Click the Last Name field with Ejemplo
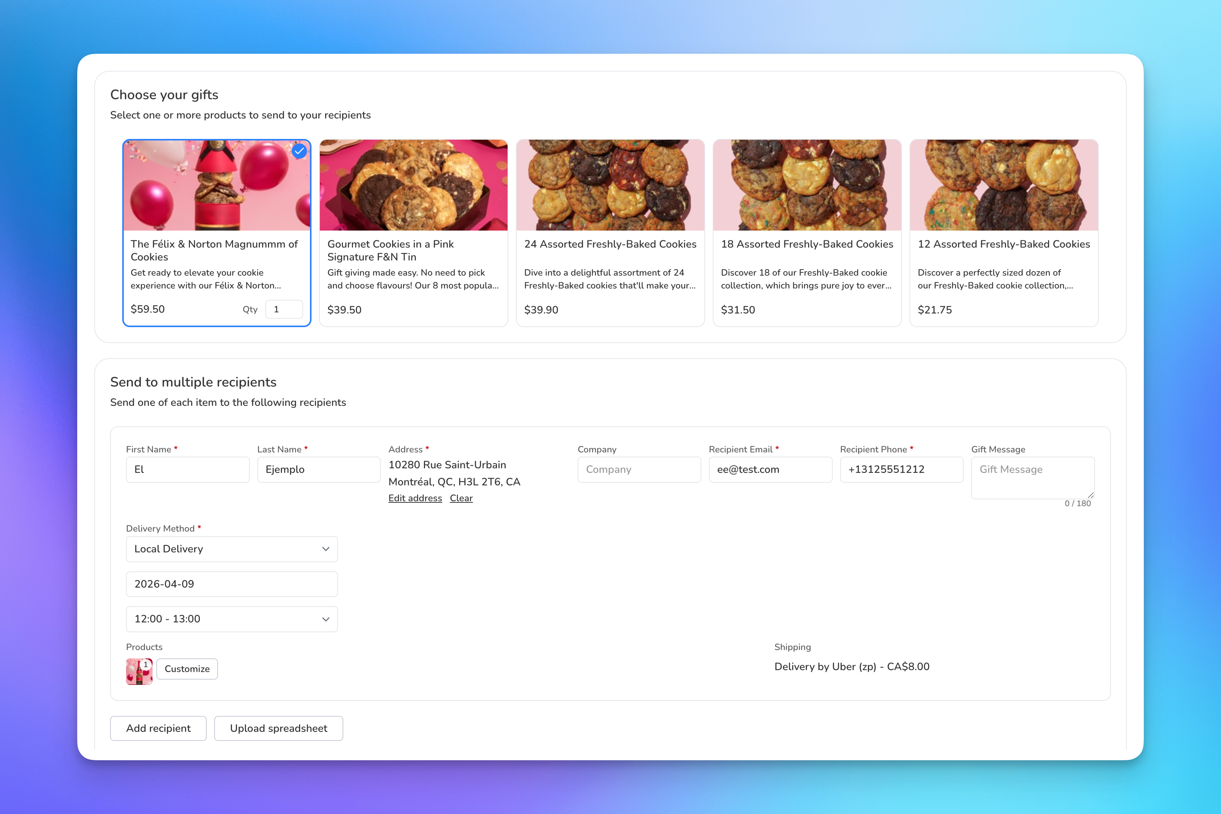The image size is (1221, 814). [x=319, y=469]
